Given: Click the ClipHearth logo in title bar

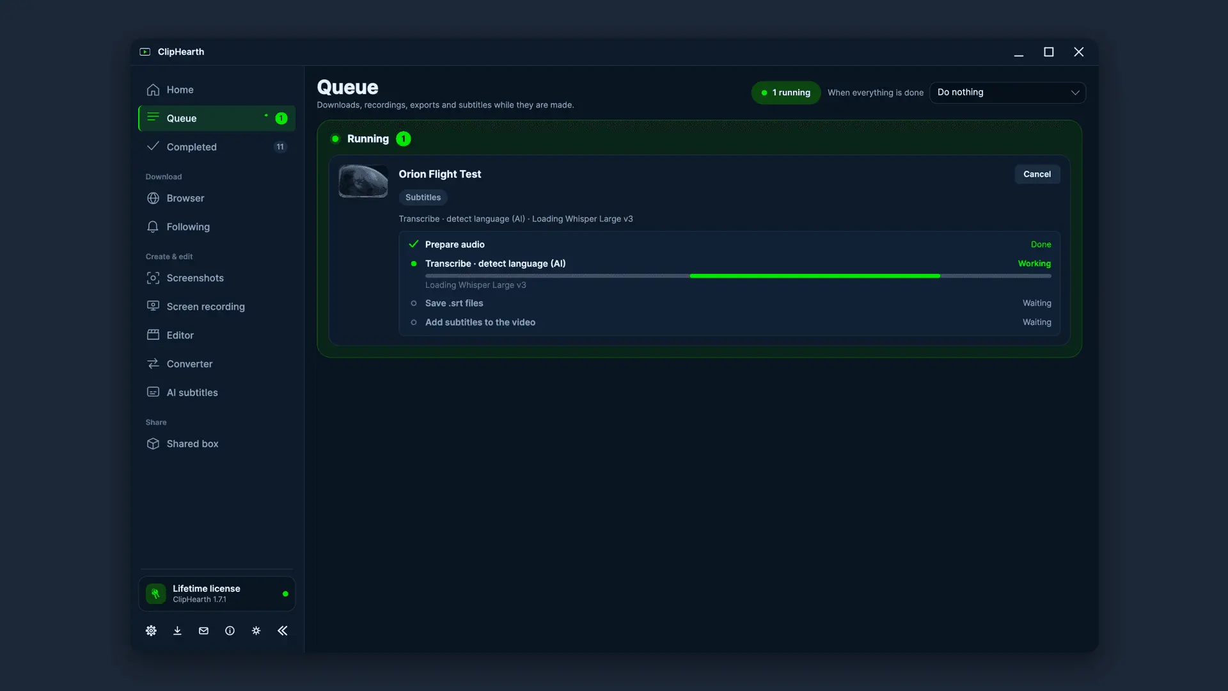Looking at the screenshot, I should point(145,52).
